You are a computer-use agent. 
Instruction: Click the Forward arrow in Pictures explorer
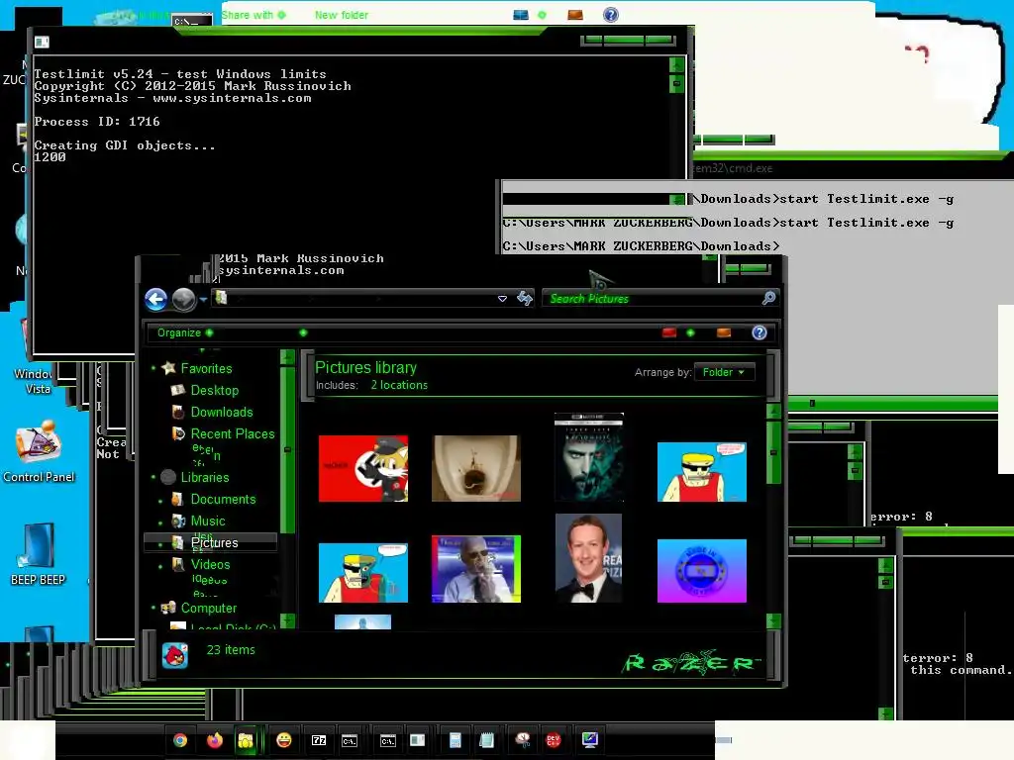pyautogui.click(x=183, y=299)
